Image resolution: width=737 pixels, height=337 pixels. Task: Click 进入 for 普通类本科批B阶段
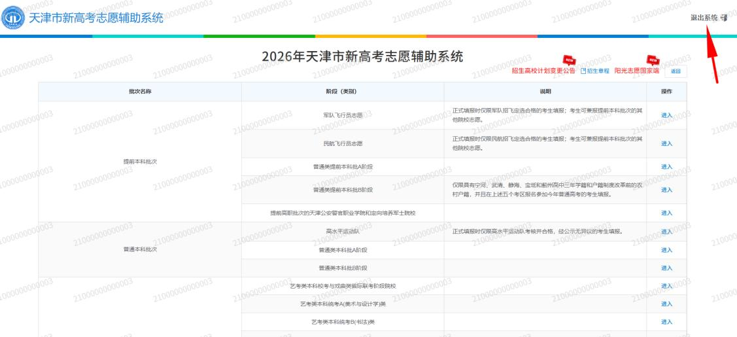[x=666, y=268]
